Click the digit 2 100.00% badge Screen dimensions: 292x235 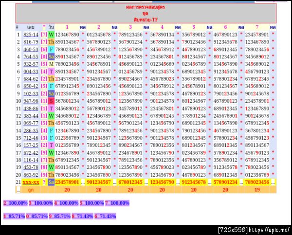pos(16,203)
